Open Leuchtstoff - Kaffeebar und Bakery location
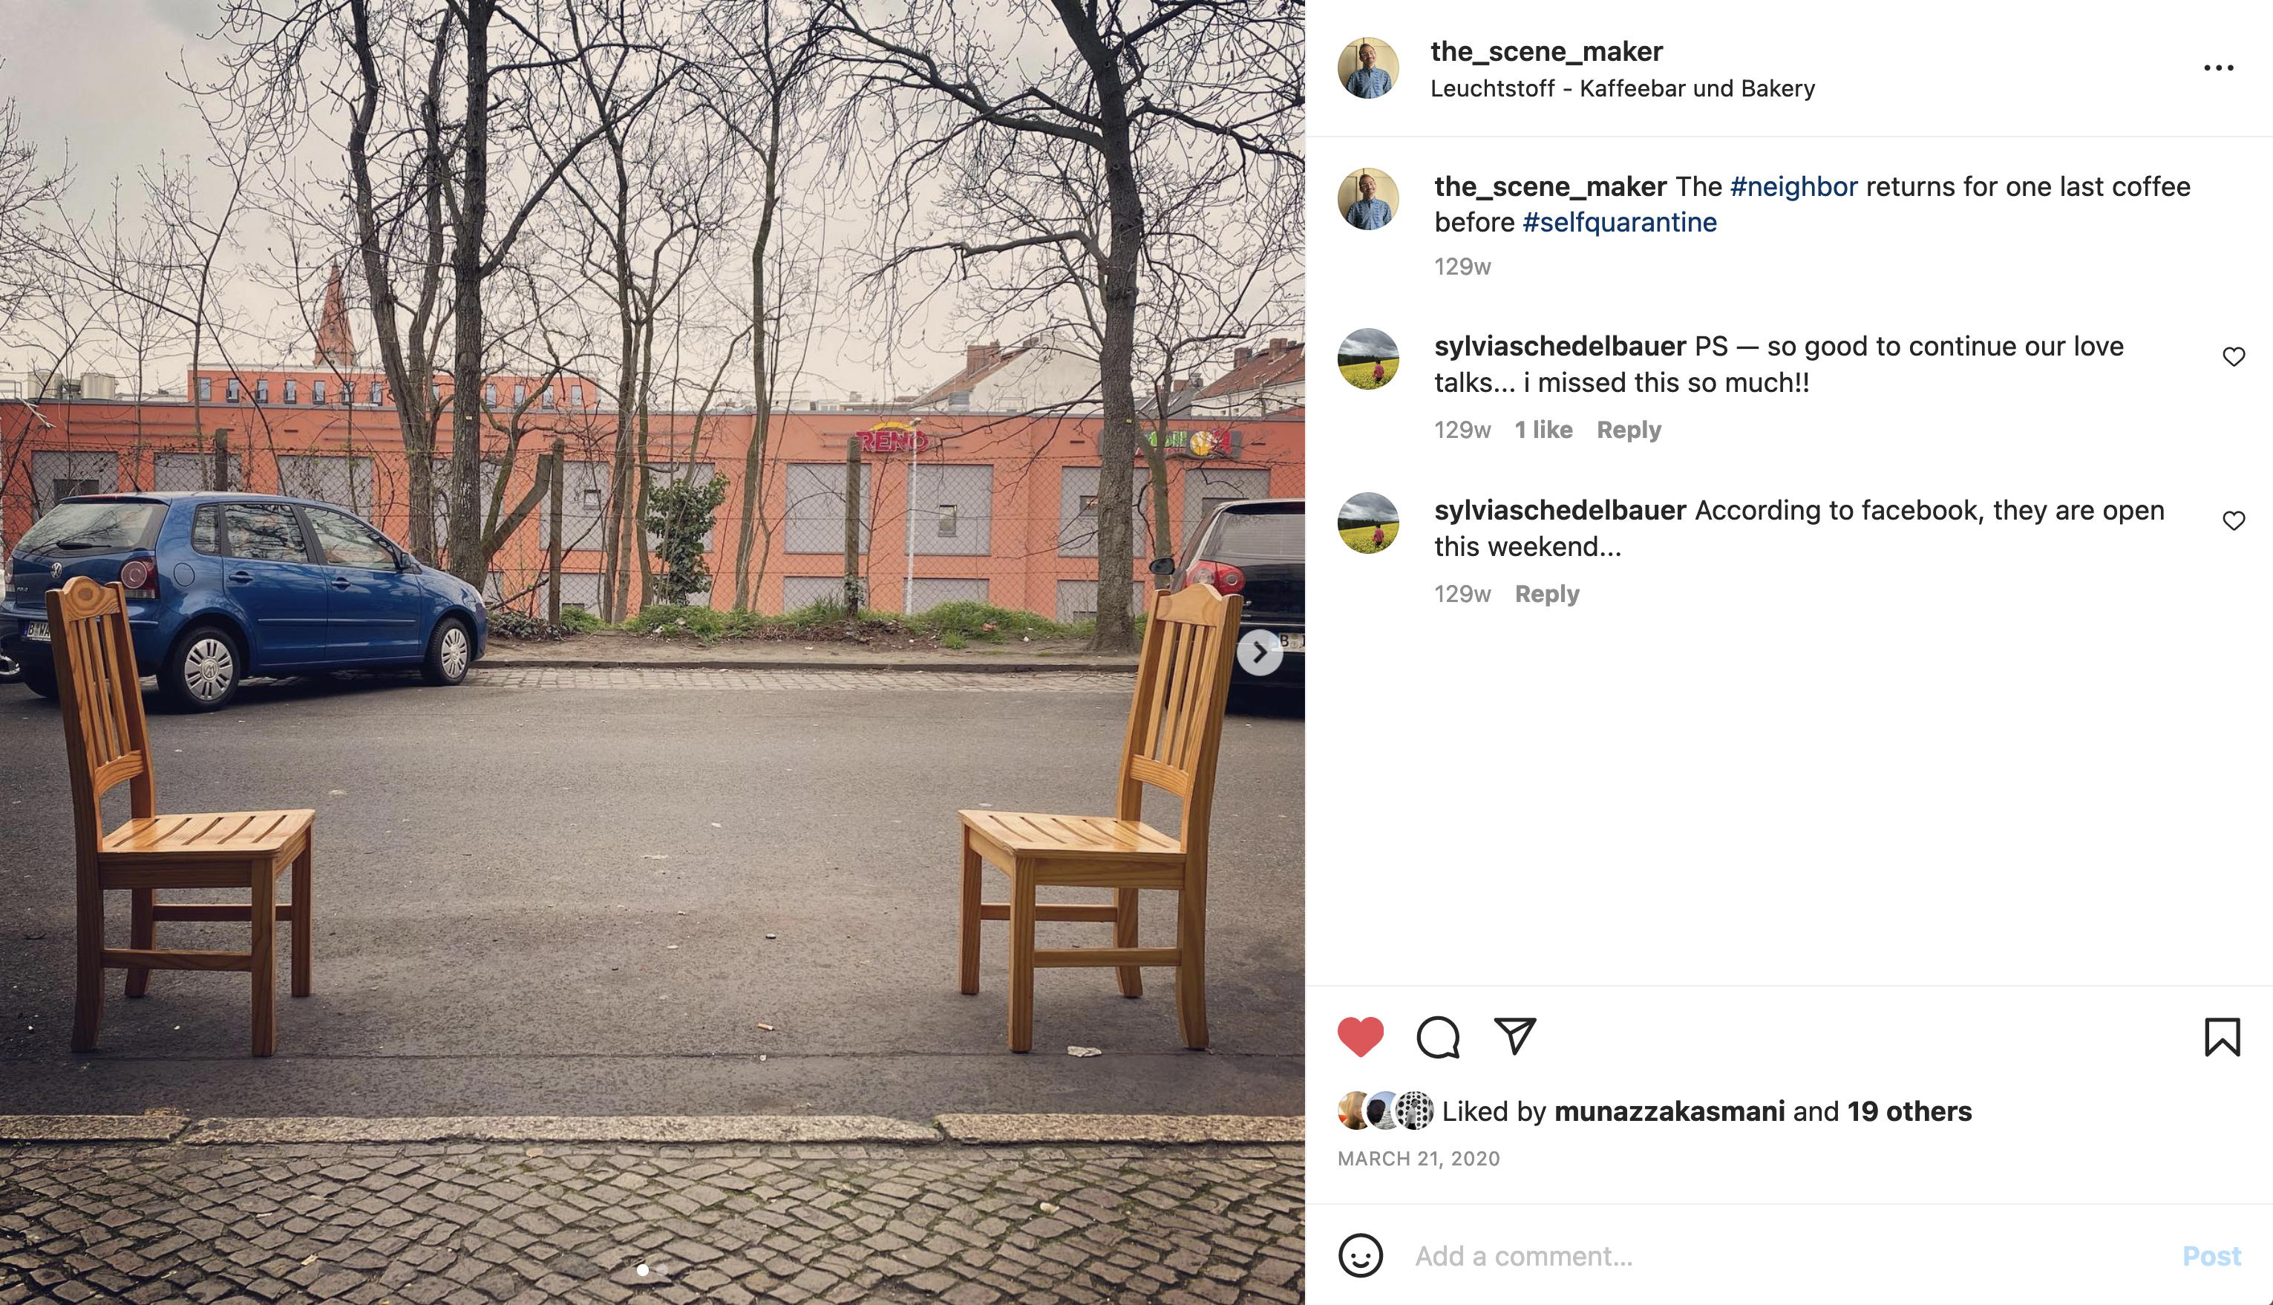Screen dimensions: 2273x1305 point(1622,89)
